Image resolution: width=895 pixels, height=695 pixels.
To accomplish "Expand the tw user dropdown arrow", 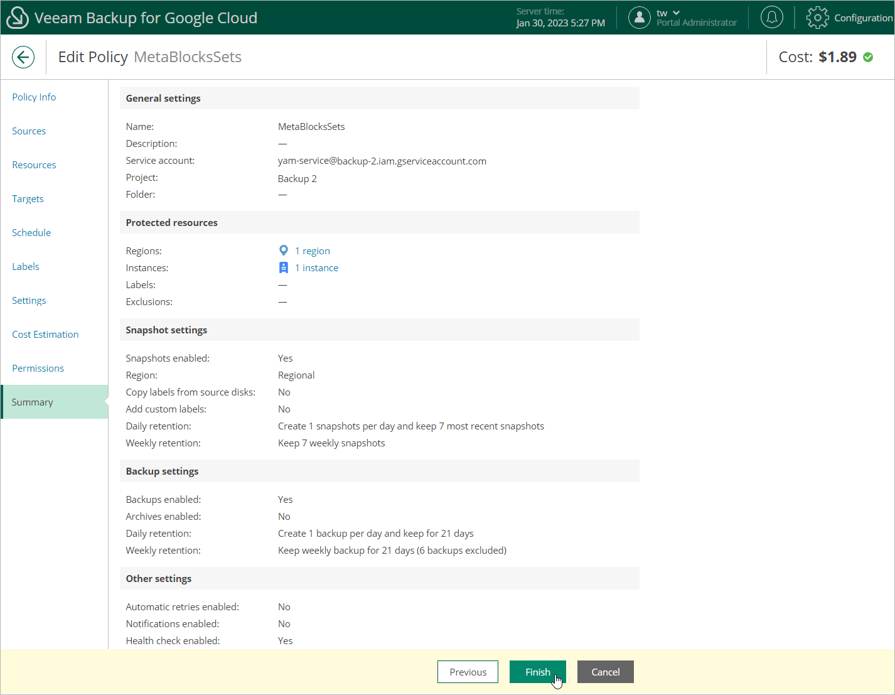I will pyautogui.click(x=676, y=13).
